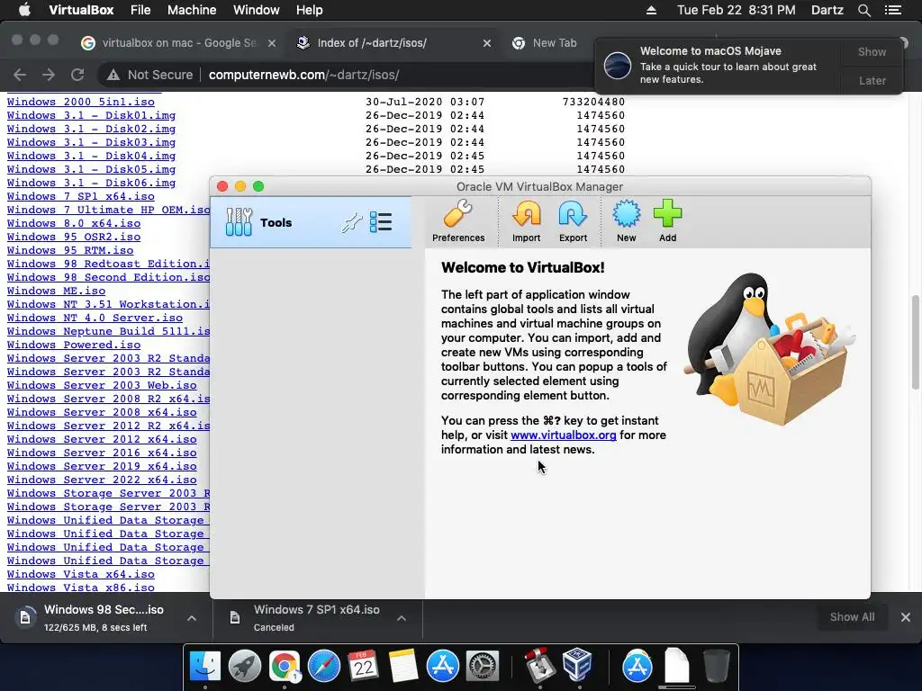Go back in Chrome browser
Screen dimensions: 922x691
(x=20, y=75)
